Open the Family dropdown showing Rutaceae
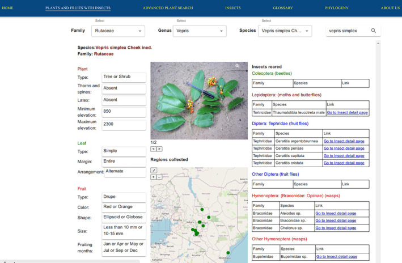402x263 pixels. tap(118, 31)
